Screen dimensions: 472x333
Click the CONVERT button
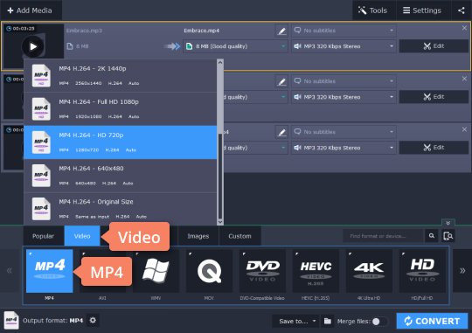point(432,321)
